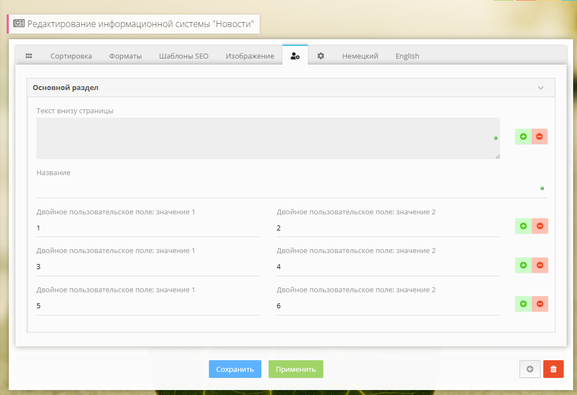Focus the 'Название' input field
This screenshot has height=395, width=577.
287,188
